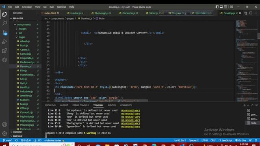The image size is (260, 146).
Task: Open the Explorer view in activity bar
Action: (4, 14)
